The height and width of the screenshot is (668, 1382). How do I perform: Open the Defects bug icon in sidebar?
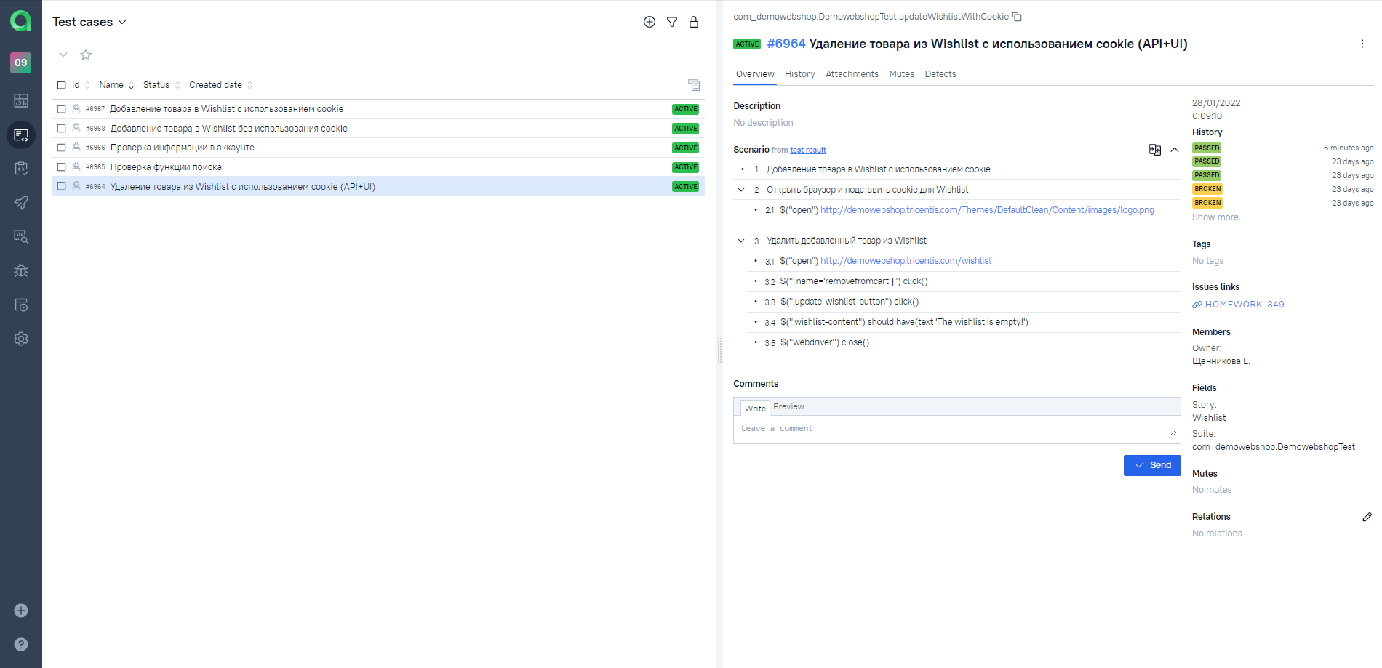21,270
